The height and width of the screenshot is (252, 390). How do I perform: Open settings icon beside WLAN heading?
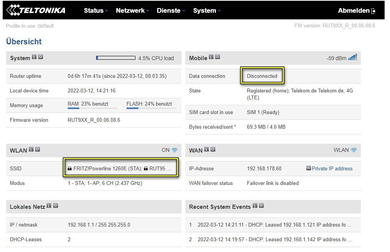37,149
